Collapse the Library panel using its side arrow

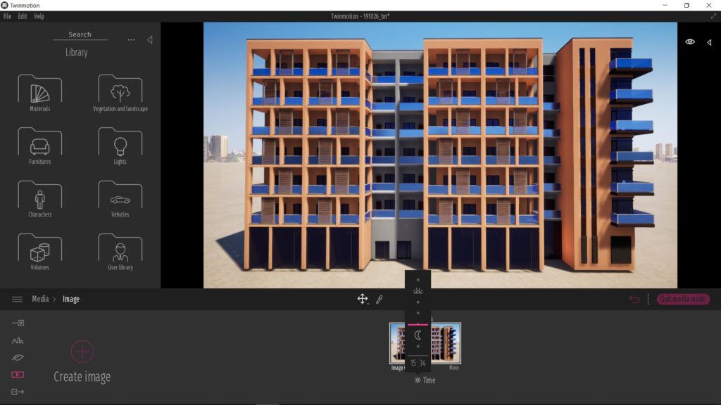[149, 40]
